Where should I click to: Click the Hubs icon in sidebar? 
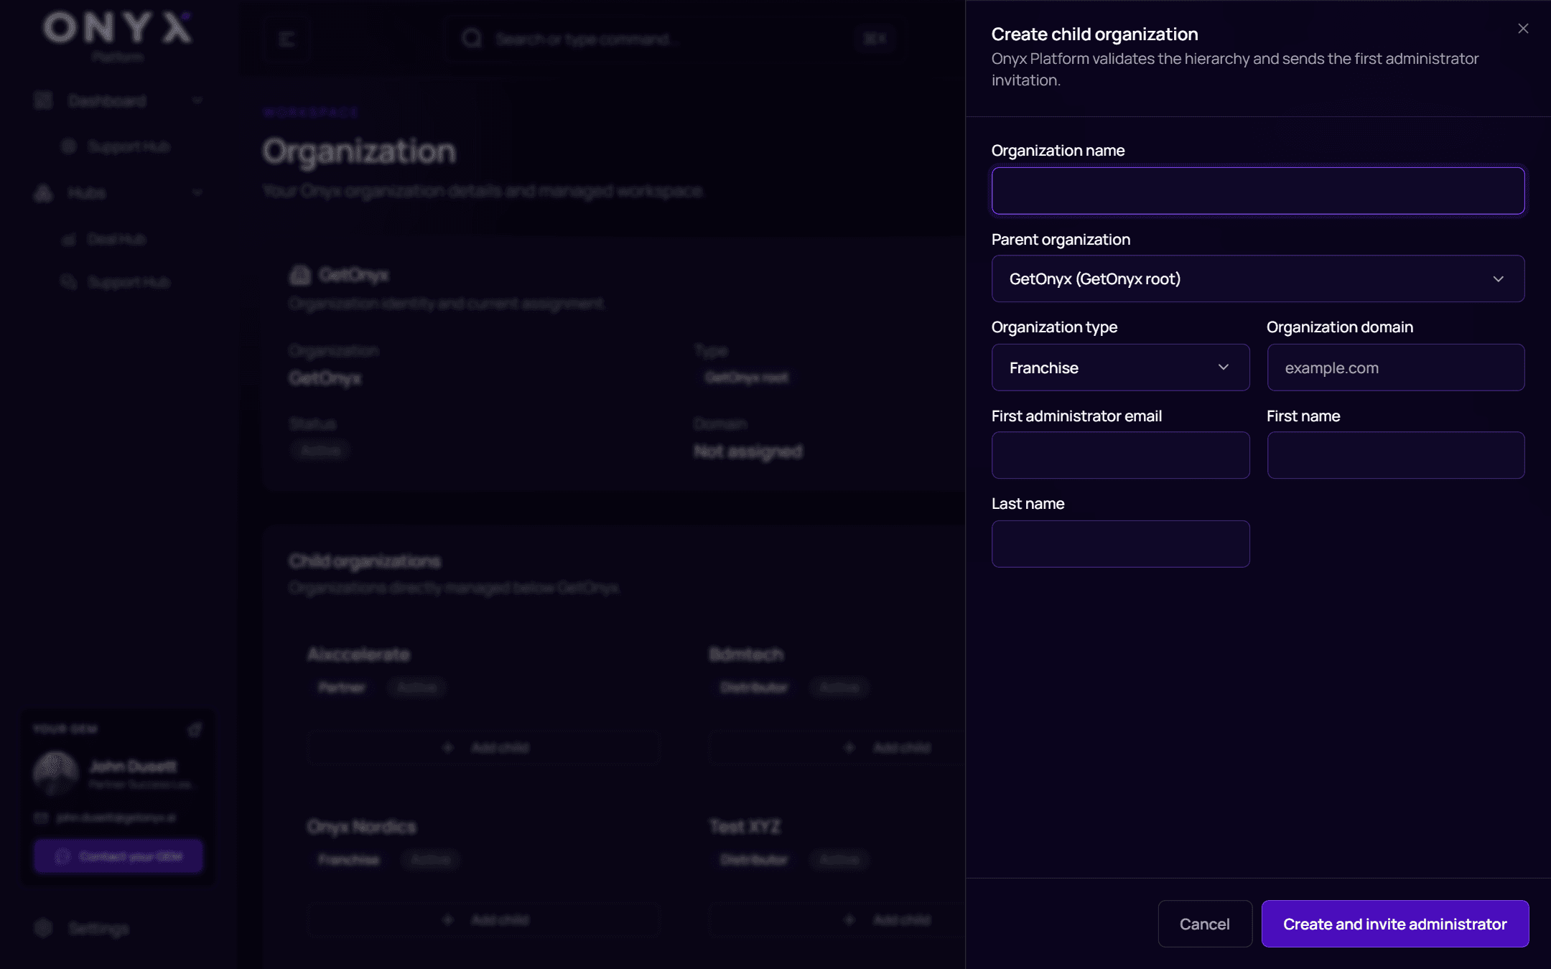click(43, 192)
